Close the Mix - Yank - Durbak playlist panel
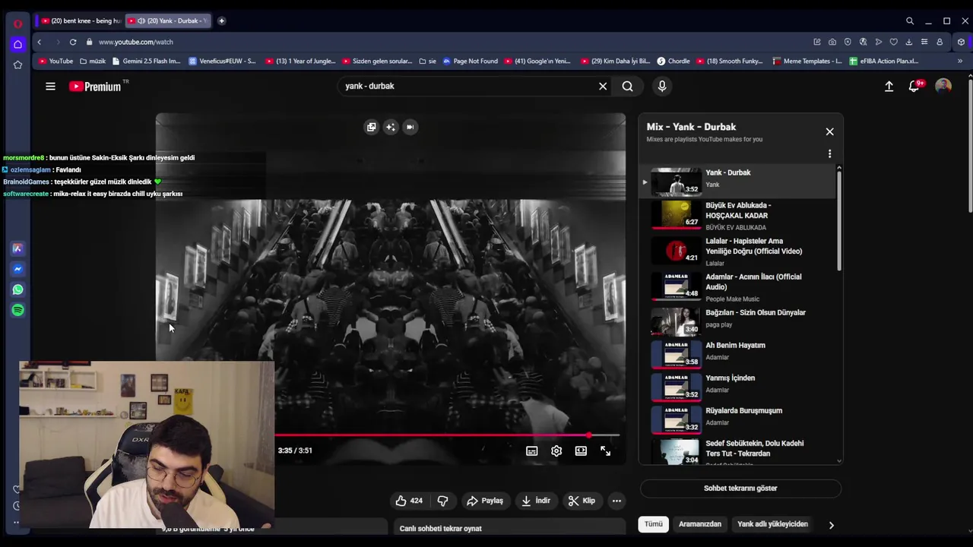The height and width of the screenshot is (547, 973). 829,131
